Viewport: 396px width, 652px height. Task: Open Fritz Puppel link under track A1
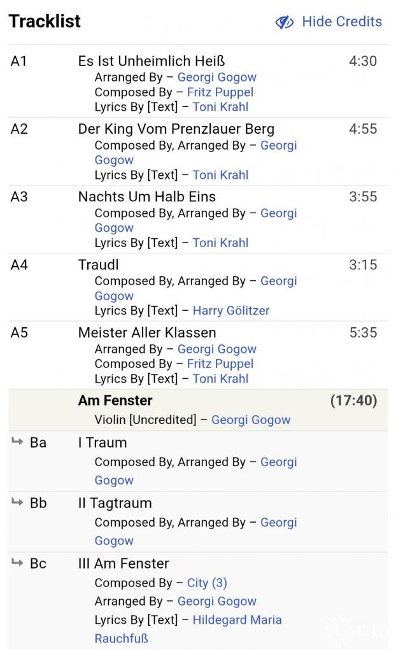click(x=220, y=92)
